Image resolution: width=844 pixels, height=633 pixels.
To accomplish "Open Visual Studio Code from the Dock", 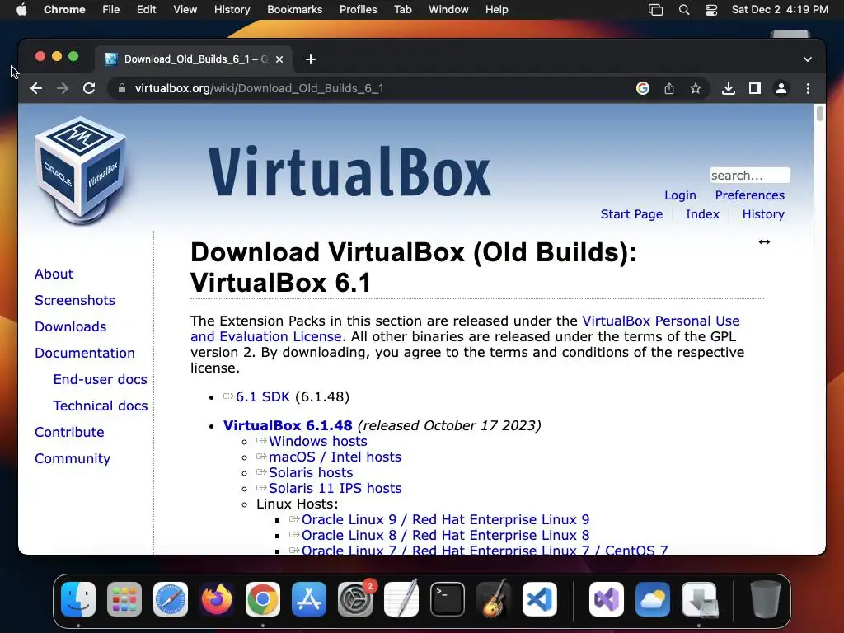I will pos(540,599).
